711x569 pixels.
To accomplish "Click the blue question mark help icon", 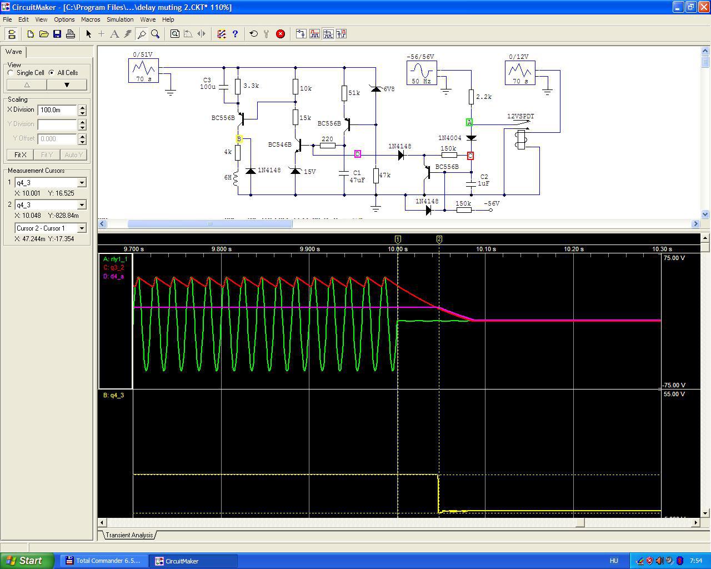I will coord(235,34).
